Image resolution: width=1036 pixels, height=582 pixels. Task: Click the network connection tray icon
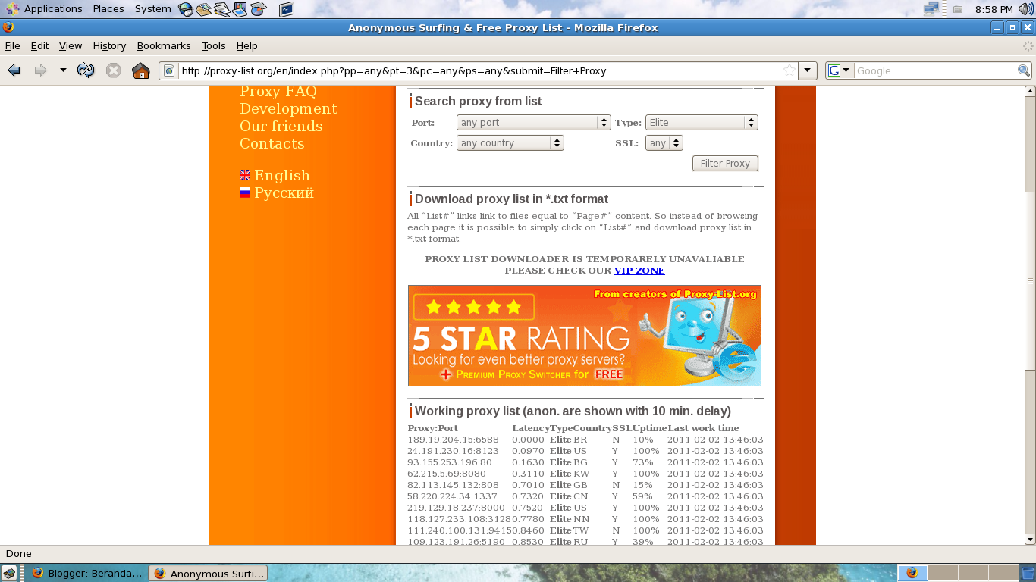coord(931,9)
